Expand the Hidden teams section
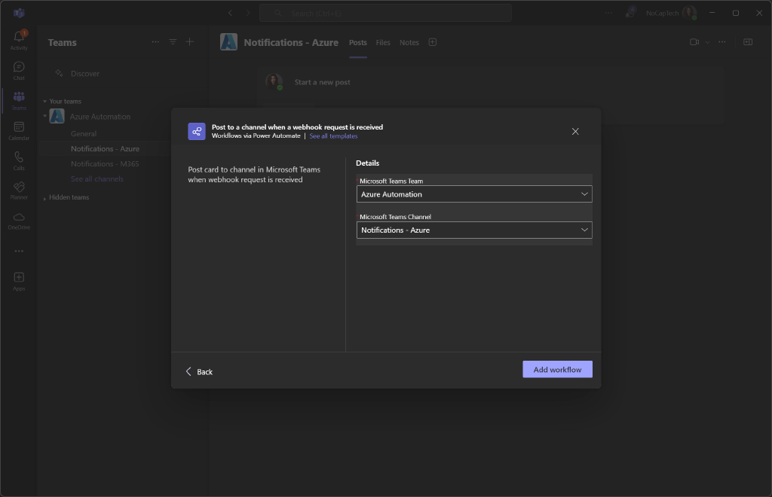This screenshot has width=772, height=497. pyautogui.click(x=69, y=197)
